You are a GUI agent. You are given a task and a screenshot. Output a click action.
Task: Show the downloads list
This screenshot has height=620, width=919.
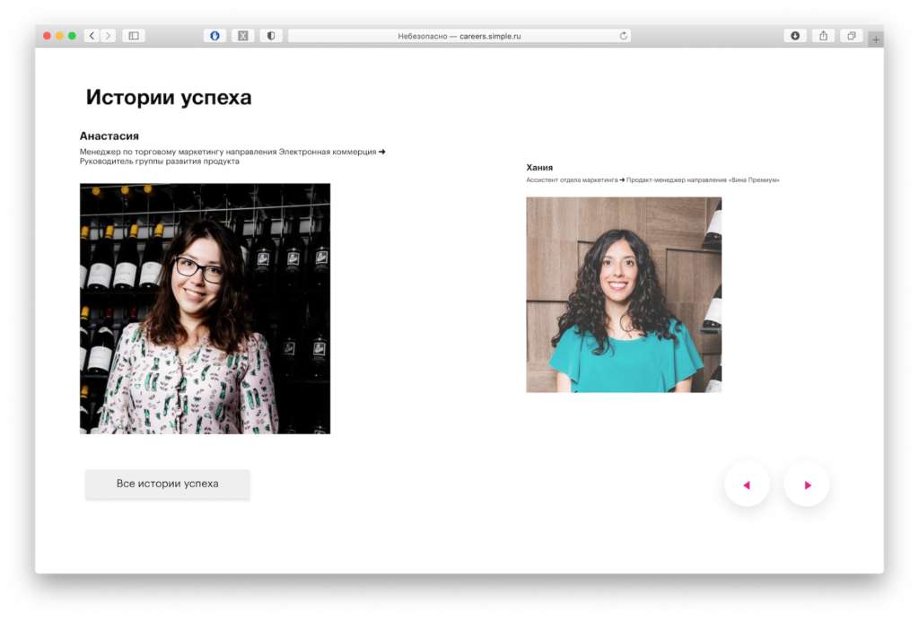pyautogui.click(x=795, y=36)
